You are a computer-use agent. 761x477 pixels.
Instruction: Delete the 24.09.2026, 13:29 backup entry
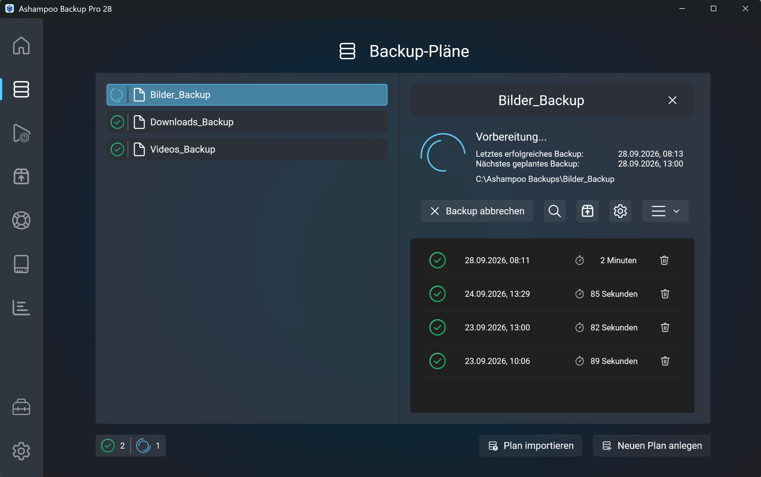click(665, 294)
